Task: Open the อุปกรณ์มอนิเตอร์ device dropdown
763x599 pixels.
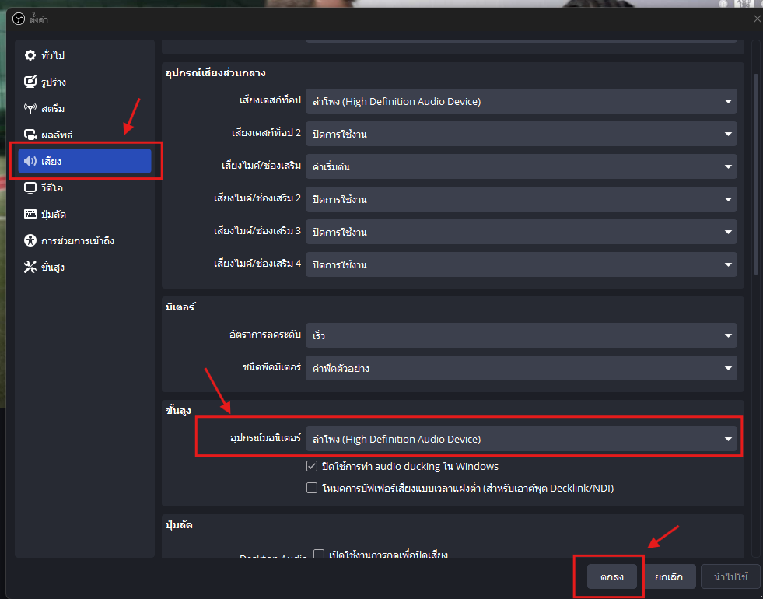Action: 521,439
